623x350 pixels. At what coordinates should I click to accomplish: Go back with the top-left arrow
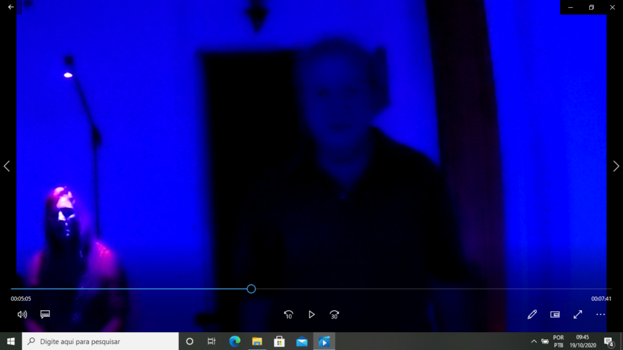[11, 7]
